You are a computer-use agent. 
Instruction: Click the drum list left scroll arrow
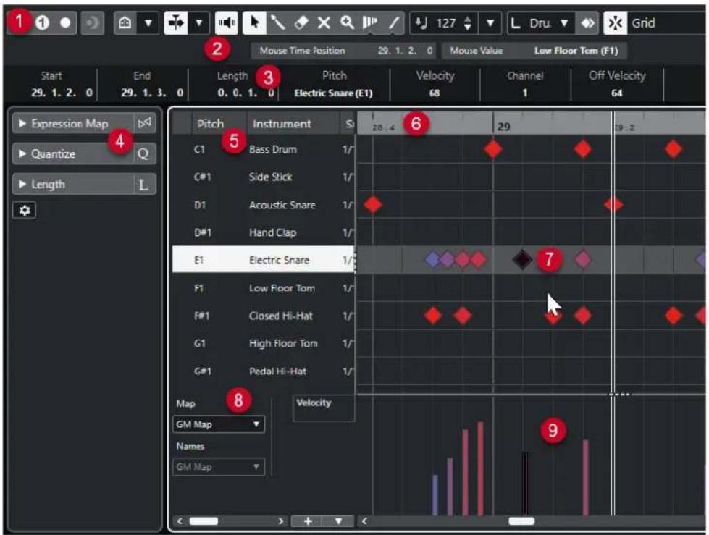tap(179, 521)
